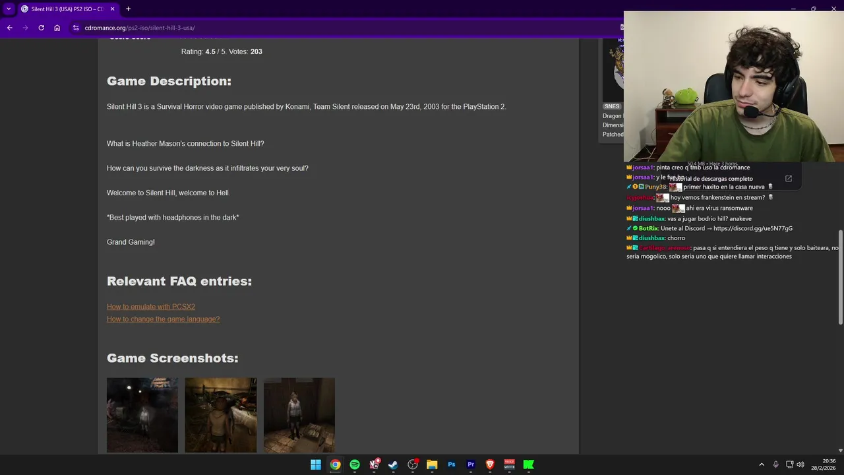The width and height of the screenshot is (844, 475).
Task: Click the Game Description heading
Action: click(x=169, y=81)
